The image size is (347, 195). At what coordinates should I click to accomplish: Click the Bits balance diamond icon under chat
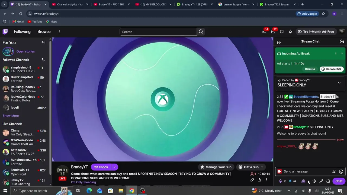(280, 181)
